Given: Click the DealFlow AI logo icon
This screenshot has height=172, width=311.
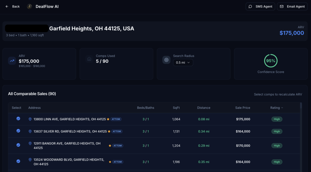Looking at the screenshot, I should (29, 6).
